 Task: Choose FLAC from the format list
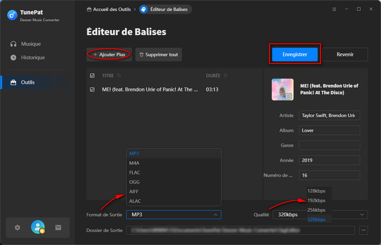pos(174,173)
